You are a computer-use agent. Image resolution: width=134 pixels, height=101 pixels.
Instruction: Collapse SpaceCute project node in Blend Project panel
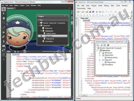(39, 26)
